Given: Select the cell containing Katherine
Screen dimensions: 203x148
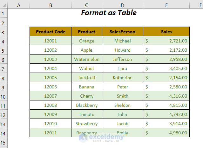Looking at the screenshot, I should [x=122, y=78].
